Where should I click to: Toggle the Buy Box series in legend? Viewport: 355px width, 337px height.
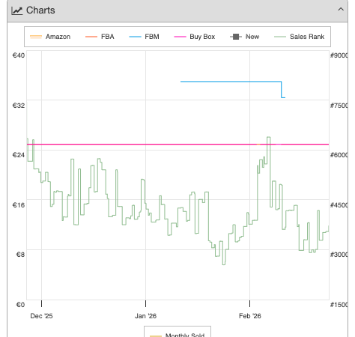[194, 37]
